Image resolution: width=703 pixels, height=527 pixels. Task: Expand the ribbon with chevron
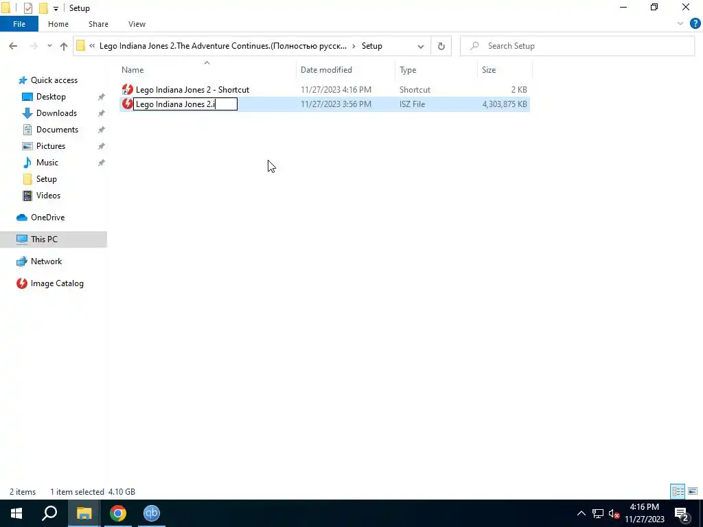coord(680,24)
